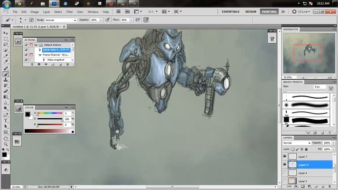Click foreground color swatch in toolbox
This screenshot has width=338, height=190.
pyautogui.click(x=4, y=155)
